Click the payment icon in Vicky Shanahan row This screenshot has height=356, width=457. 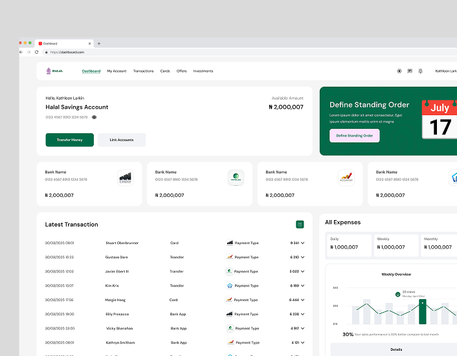coord(230,328)
